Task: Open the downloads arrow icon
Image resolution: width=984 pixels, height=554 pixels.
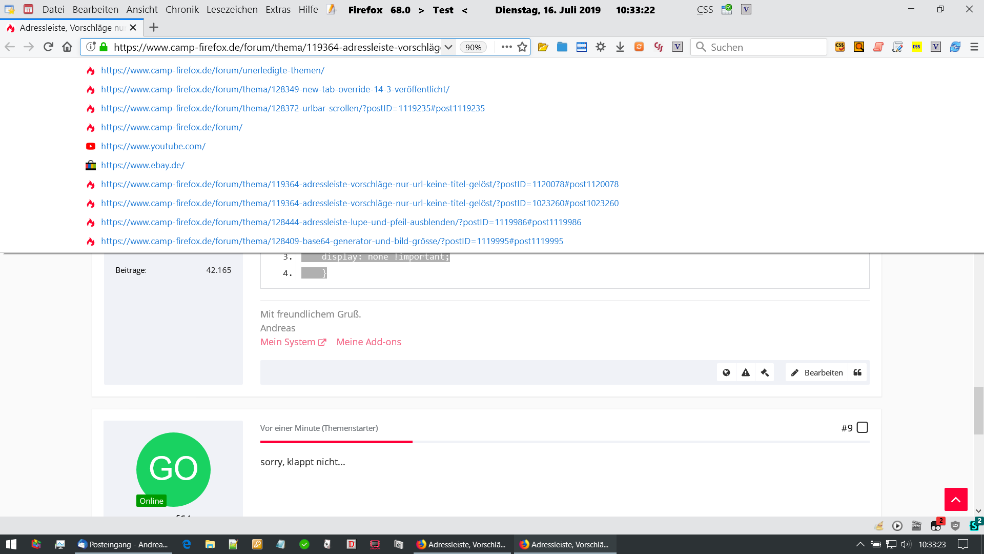Action: coord(620,47)
